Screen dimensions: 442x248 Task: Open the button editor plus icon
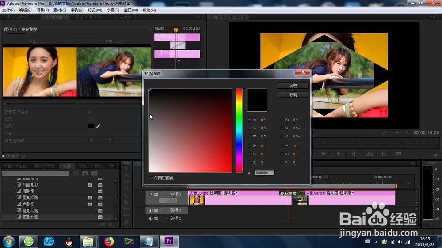point(435,155)
